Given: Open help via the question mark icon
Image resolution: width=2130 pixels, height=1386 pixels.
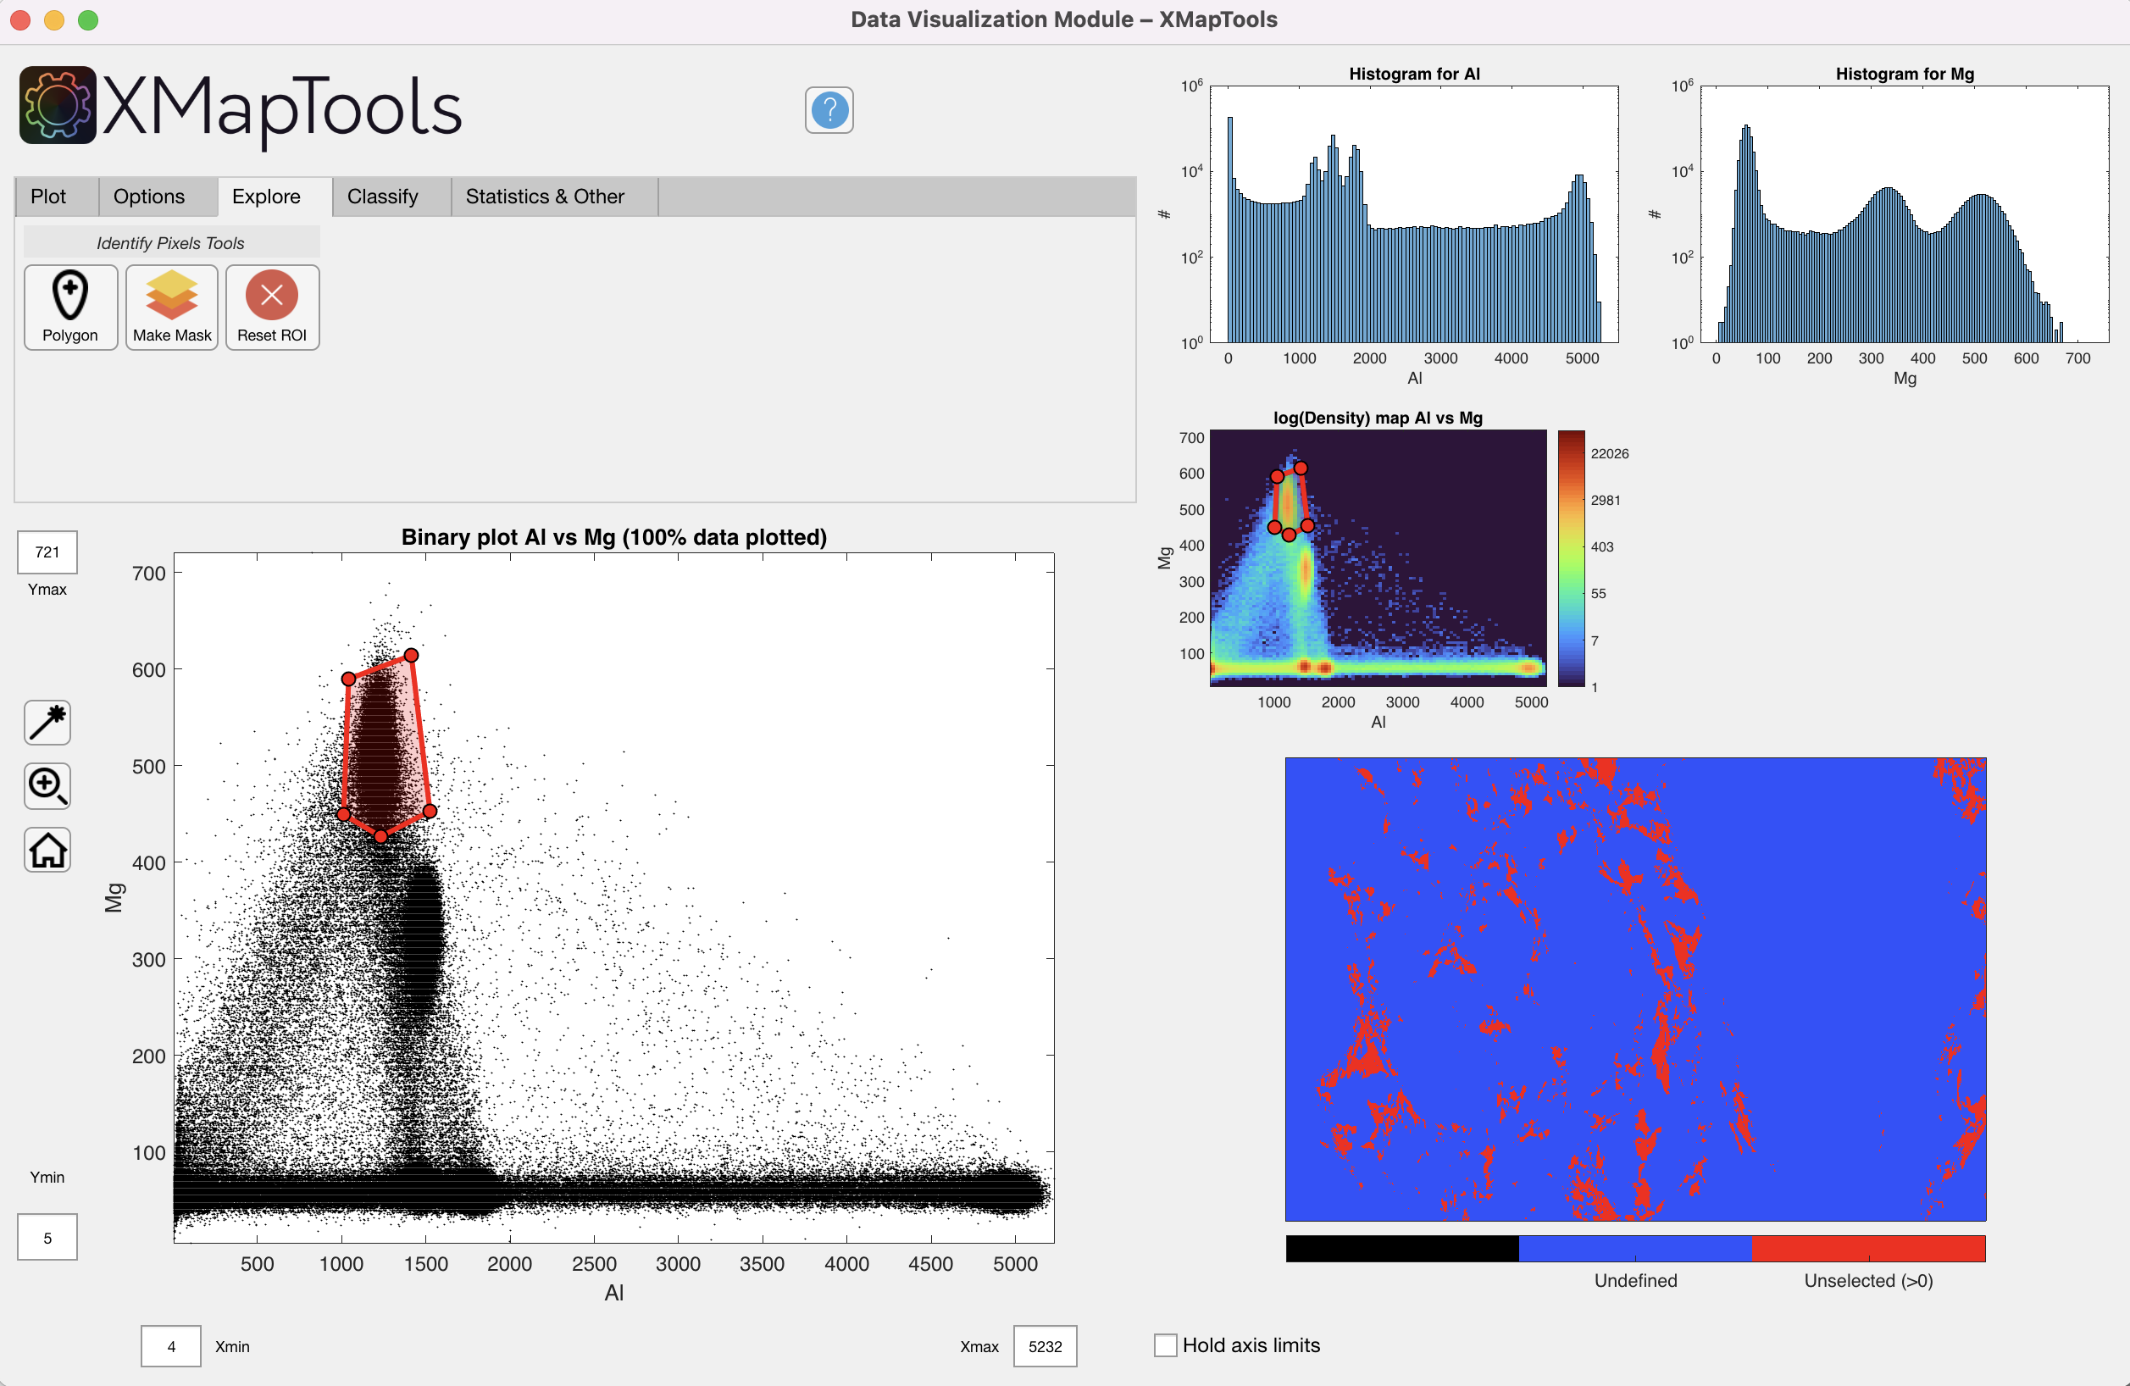Looking at the screenshot, I should point(828,110).
